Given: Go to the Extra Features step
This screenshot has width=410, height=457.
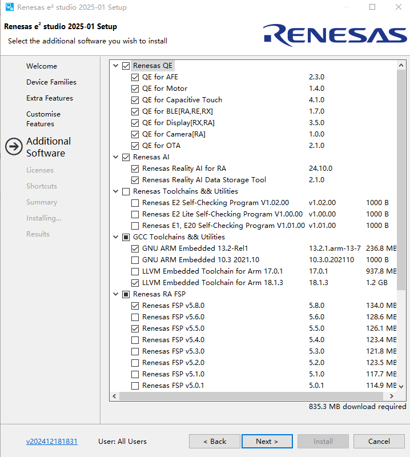Looking at the screenshot, I should tap(50, 98).
